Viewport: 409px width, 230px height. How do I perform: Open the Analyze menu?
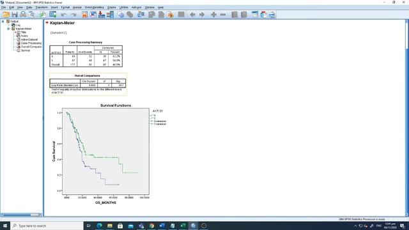[x=77, y=7]
